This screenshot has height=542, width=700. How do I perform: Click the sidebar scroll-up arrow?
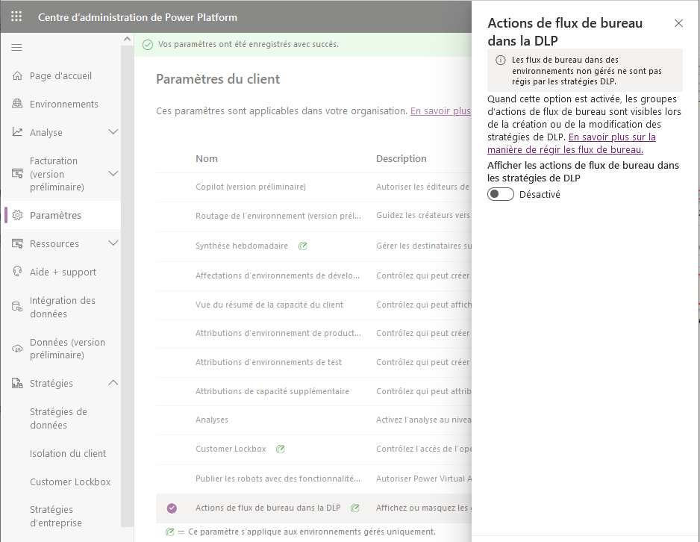127,40
